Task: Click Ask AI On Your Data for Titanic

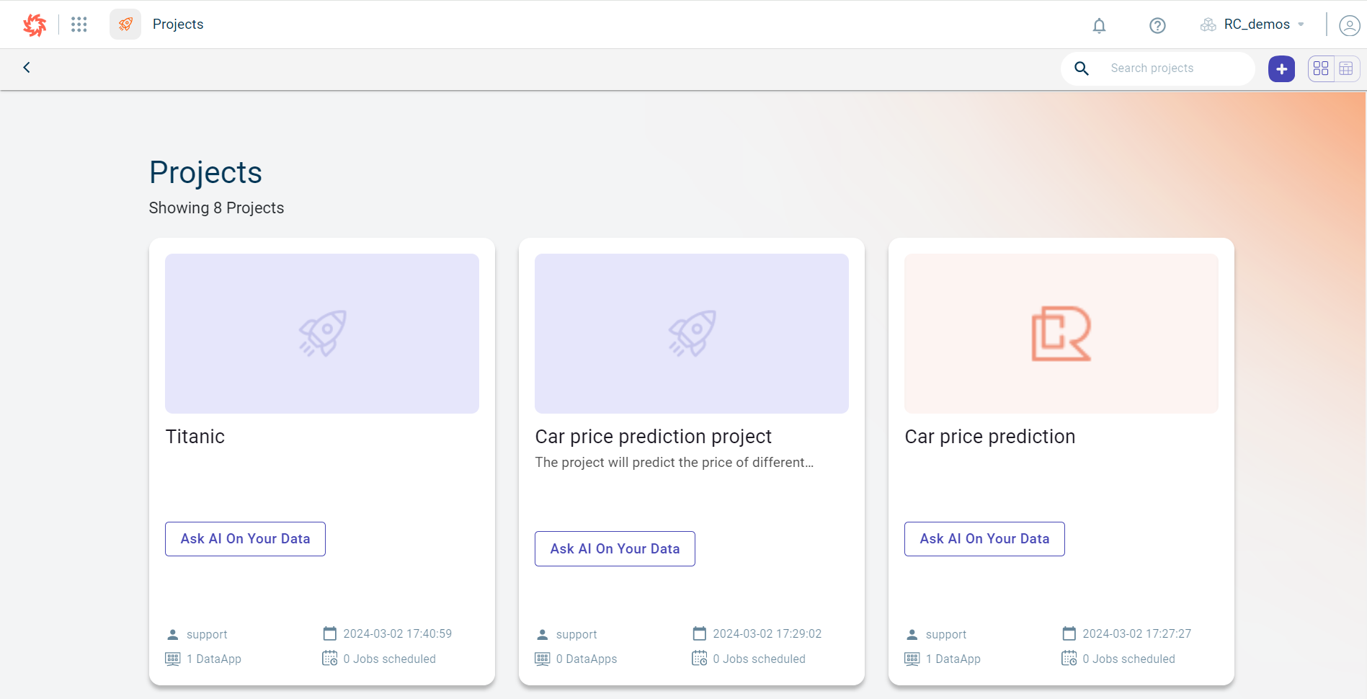Action: click(x=245, y=539)
